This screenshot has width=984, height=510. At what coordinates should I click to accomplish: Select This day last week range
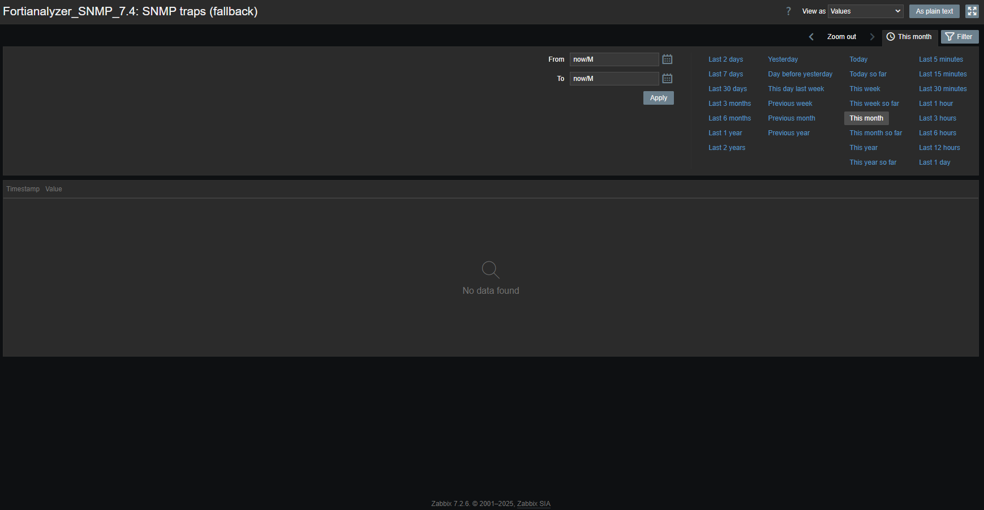[796, 89]
